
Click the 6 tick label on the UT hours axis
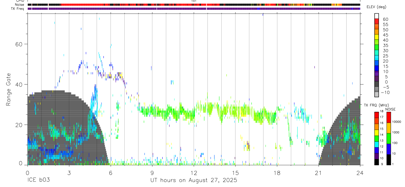click(110, 173)
